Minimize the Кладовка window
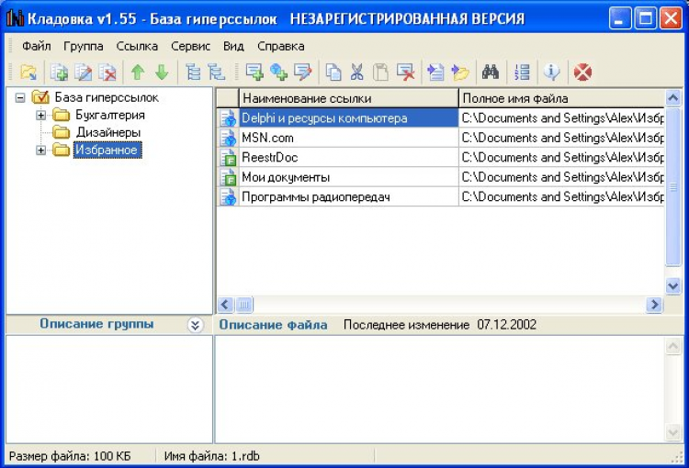The width and height of the screenshot is (689, 468). 620,19
